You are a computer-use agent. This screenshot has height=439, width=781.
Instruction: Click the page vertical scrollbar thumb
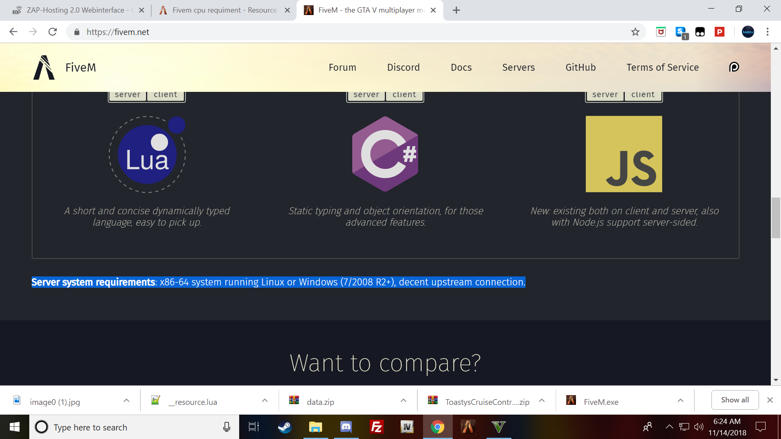(776, 217)
